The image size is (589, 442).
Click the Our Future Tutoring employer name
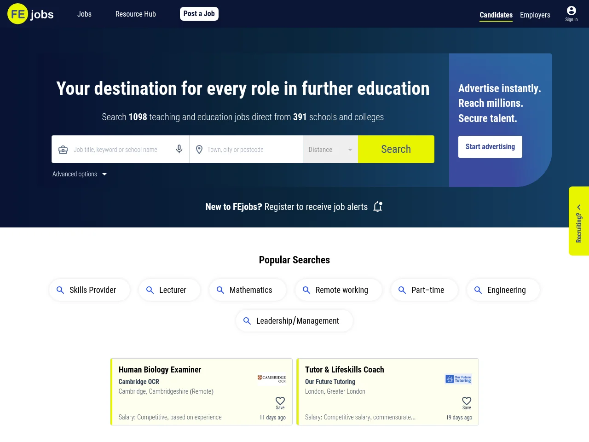(330, 382)
